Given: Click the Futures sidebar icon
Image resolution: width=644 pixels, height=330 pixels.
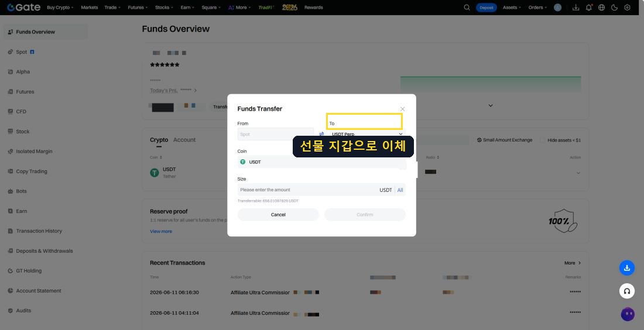Looking at the screenshot, I should coord(11,91).
